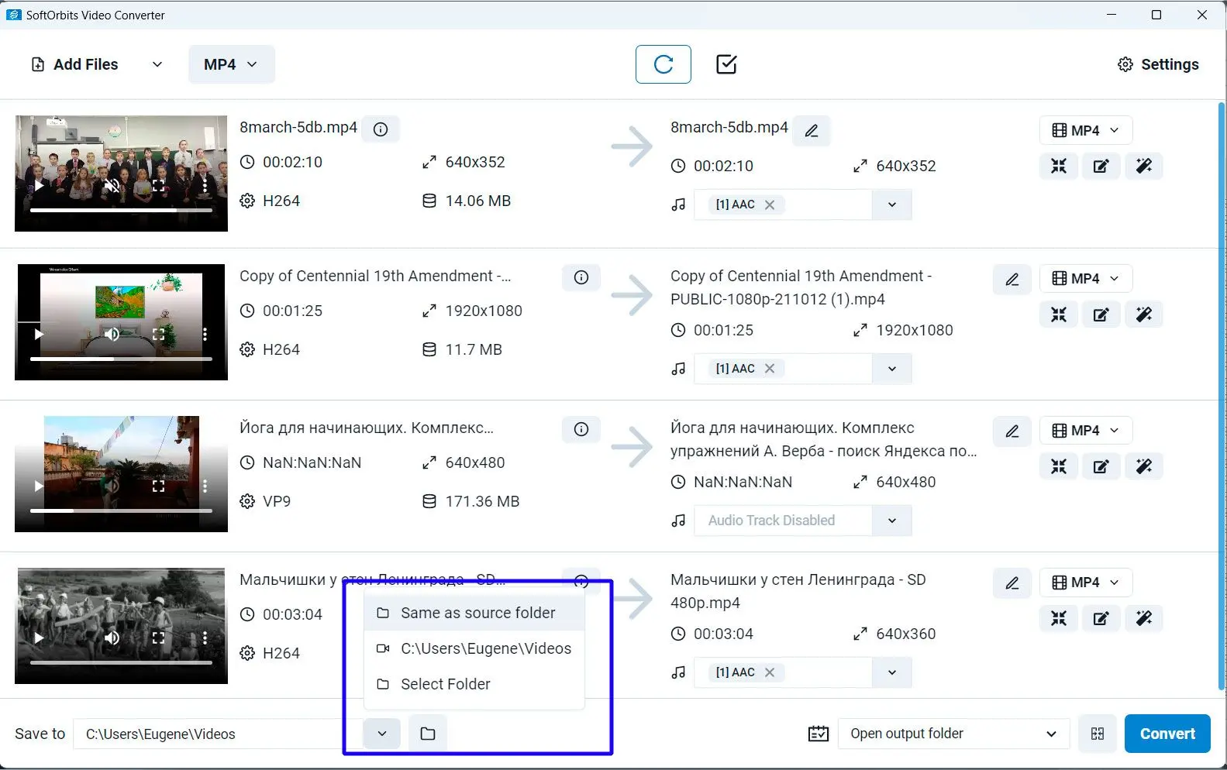Choose 'Select Folder' from the popup menu
The height and width of the screenshot is (770, 1227).
[x=445, y=684]
